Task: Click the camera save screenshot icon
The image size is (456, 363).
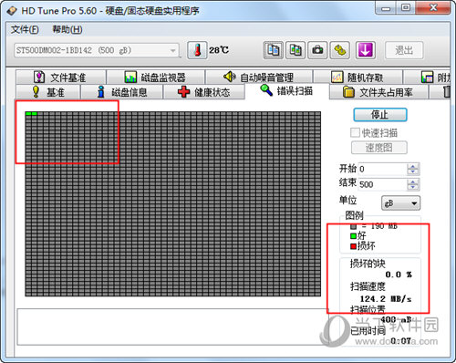Action: pyautogui.click(x=317, y=50)
